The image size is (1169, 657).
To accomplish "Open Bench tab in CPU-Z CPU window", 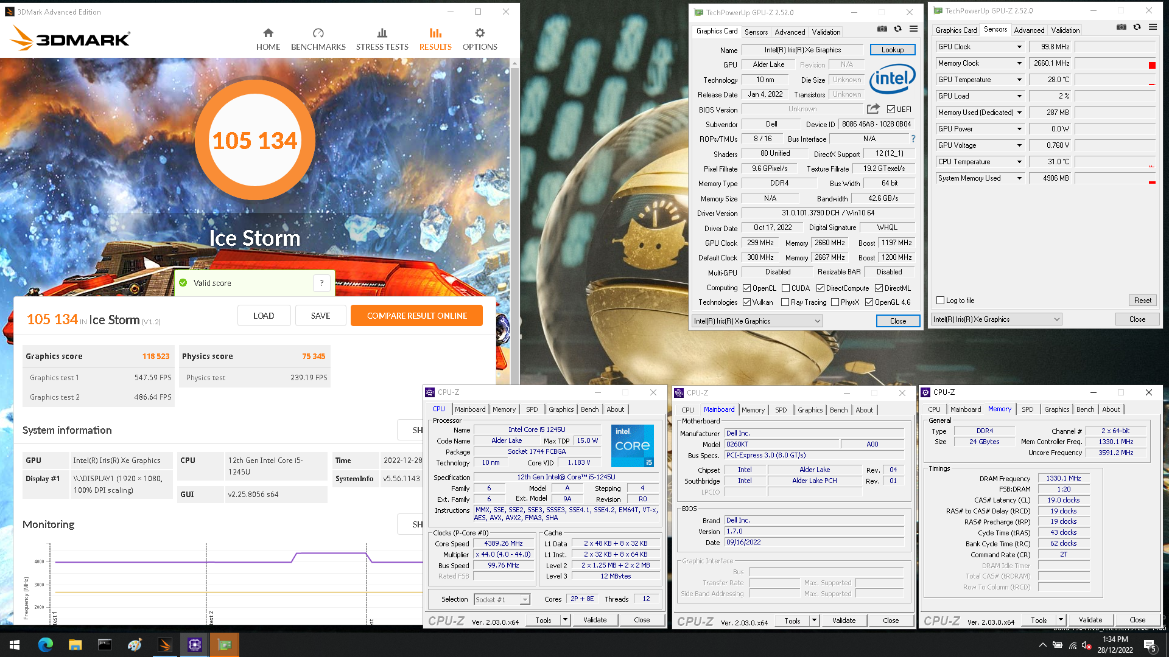I will [x=589, y=409].
